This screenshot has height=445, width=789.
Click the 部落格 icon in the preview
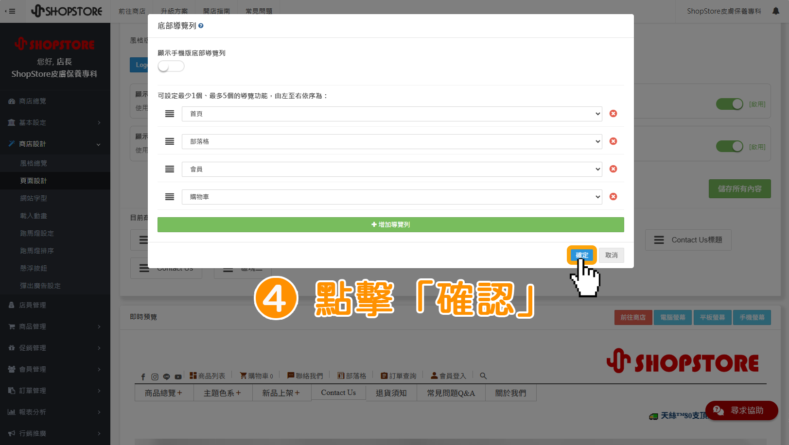click(341, 376)
